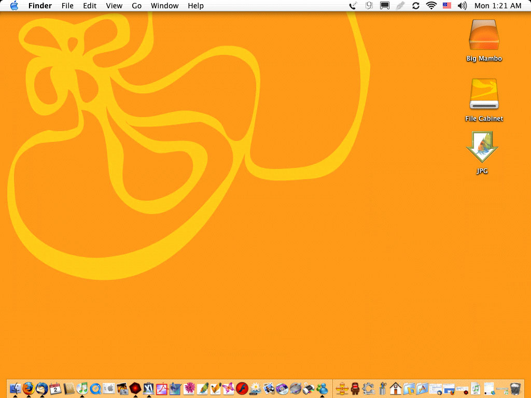Open the Apple menu
This screenshot has width=531, height=398.
(x=14, y=5)
